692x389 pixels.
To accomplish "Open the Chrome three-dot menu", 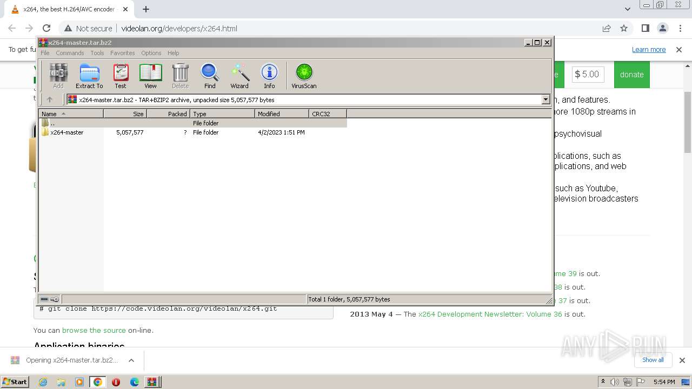I will point(679,28).
